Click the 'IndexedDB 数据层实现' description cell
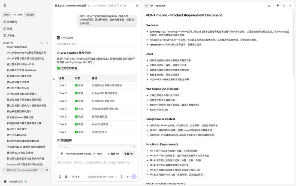 (113, 93)
